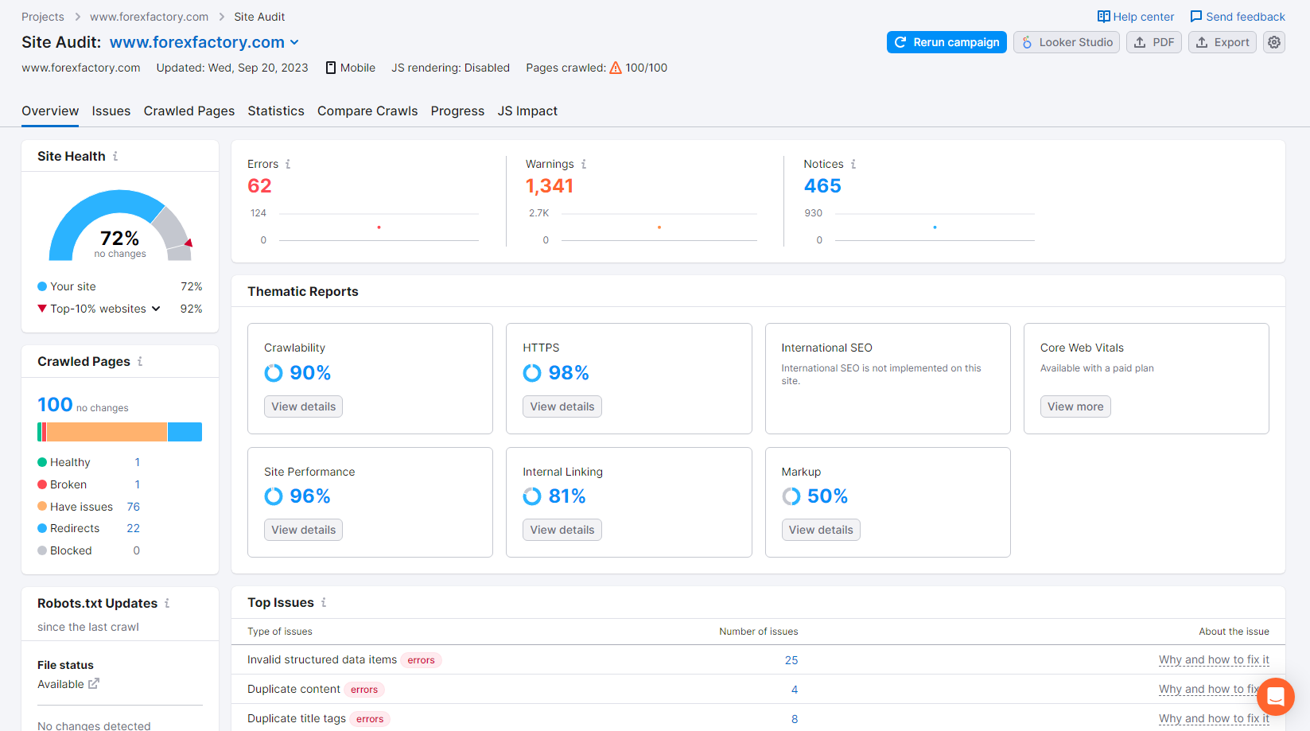Export the report as PDF

1154,42
